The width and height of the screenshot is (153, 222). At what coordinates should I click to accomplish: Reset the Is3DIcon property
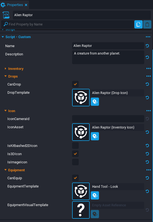point(147,154)
